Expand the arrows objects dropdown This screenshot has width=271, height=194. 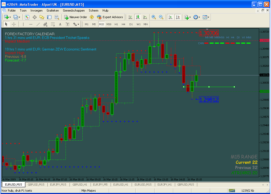(76, 24)
